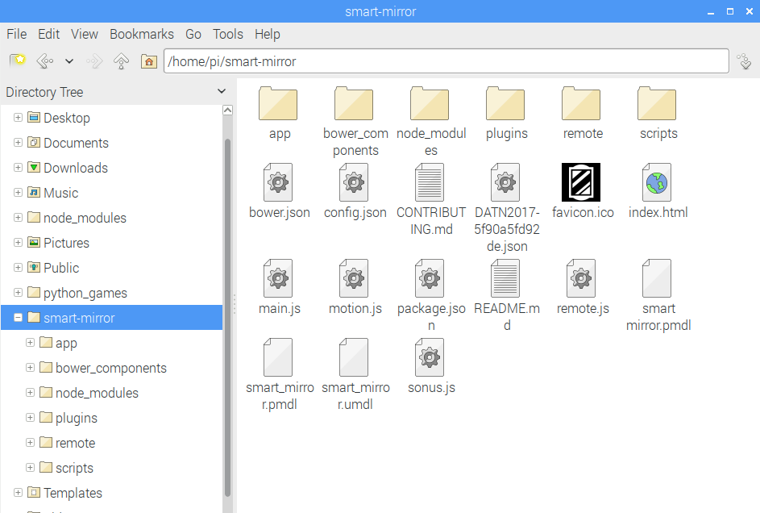Jump to the home folder icon
The height and width of the screenshot is (513, 760).
(149, 61)
